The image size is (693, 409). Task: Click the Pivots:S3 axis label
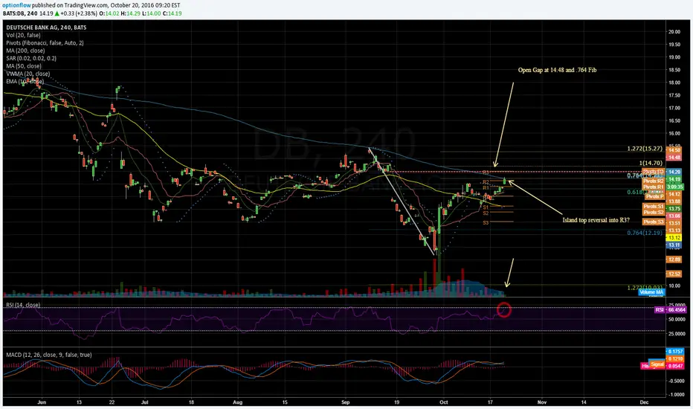[x=654, y=222]
